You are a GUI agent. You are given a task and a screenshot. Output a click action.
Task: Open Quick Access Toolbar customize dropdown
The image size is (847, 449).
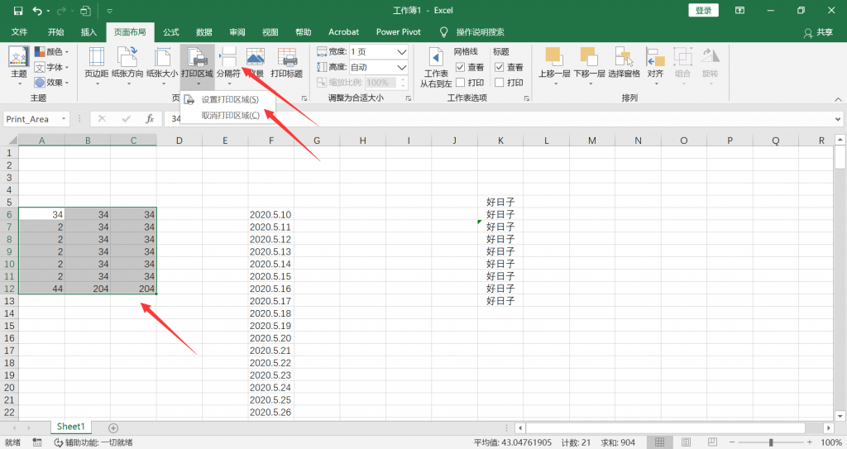tap(110, 10)
